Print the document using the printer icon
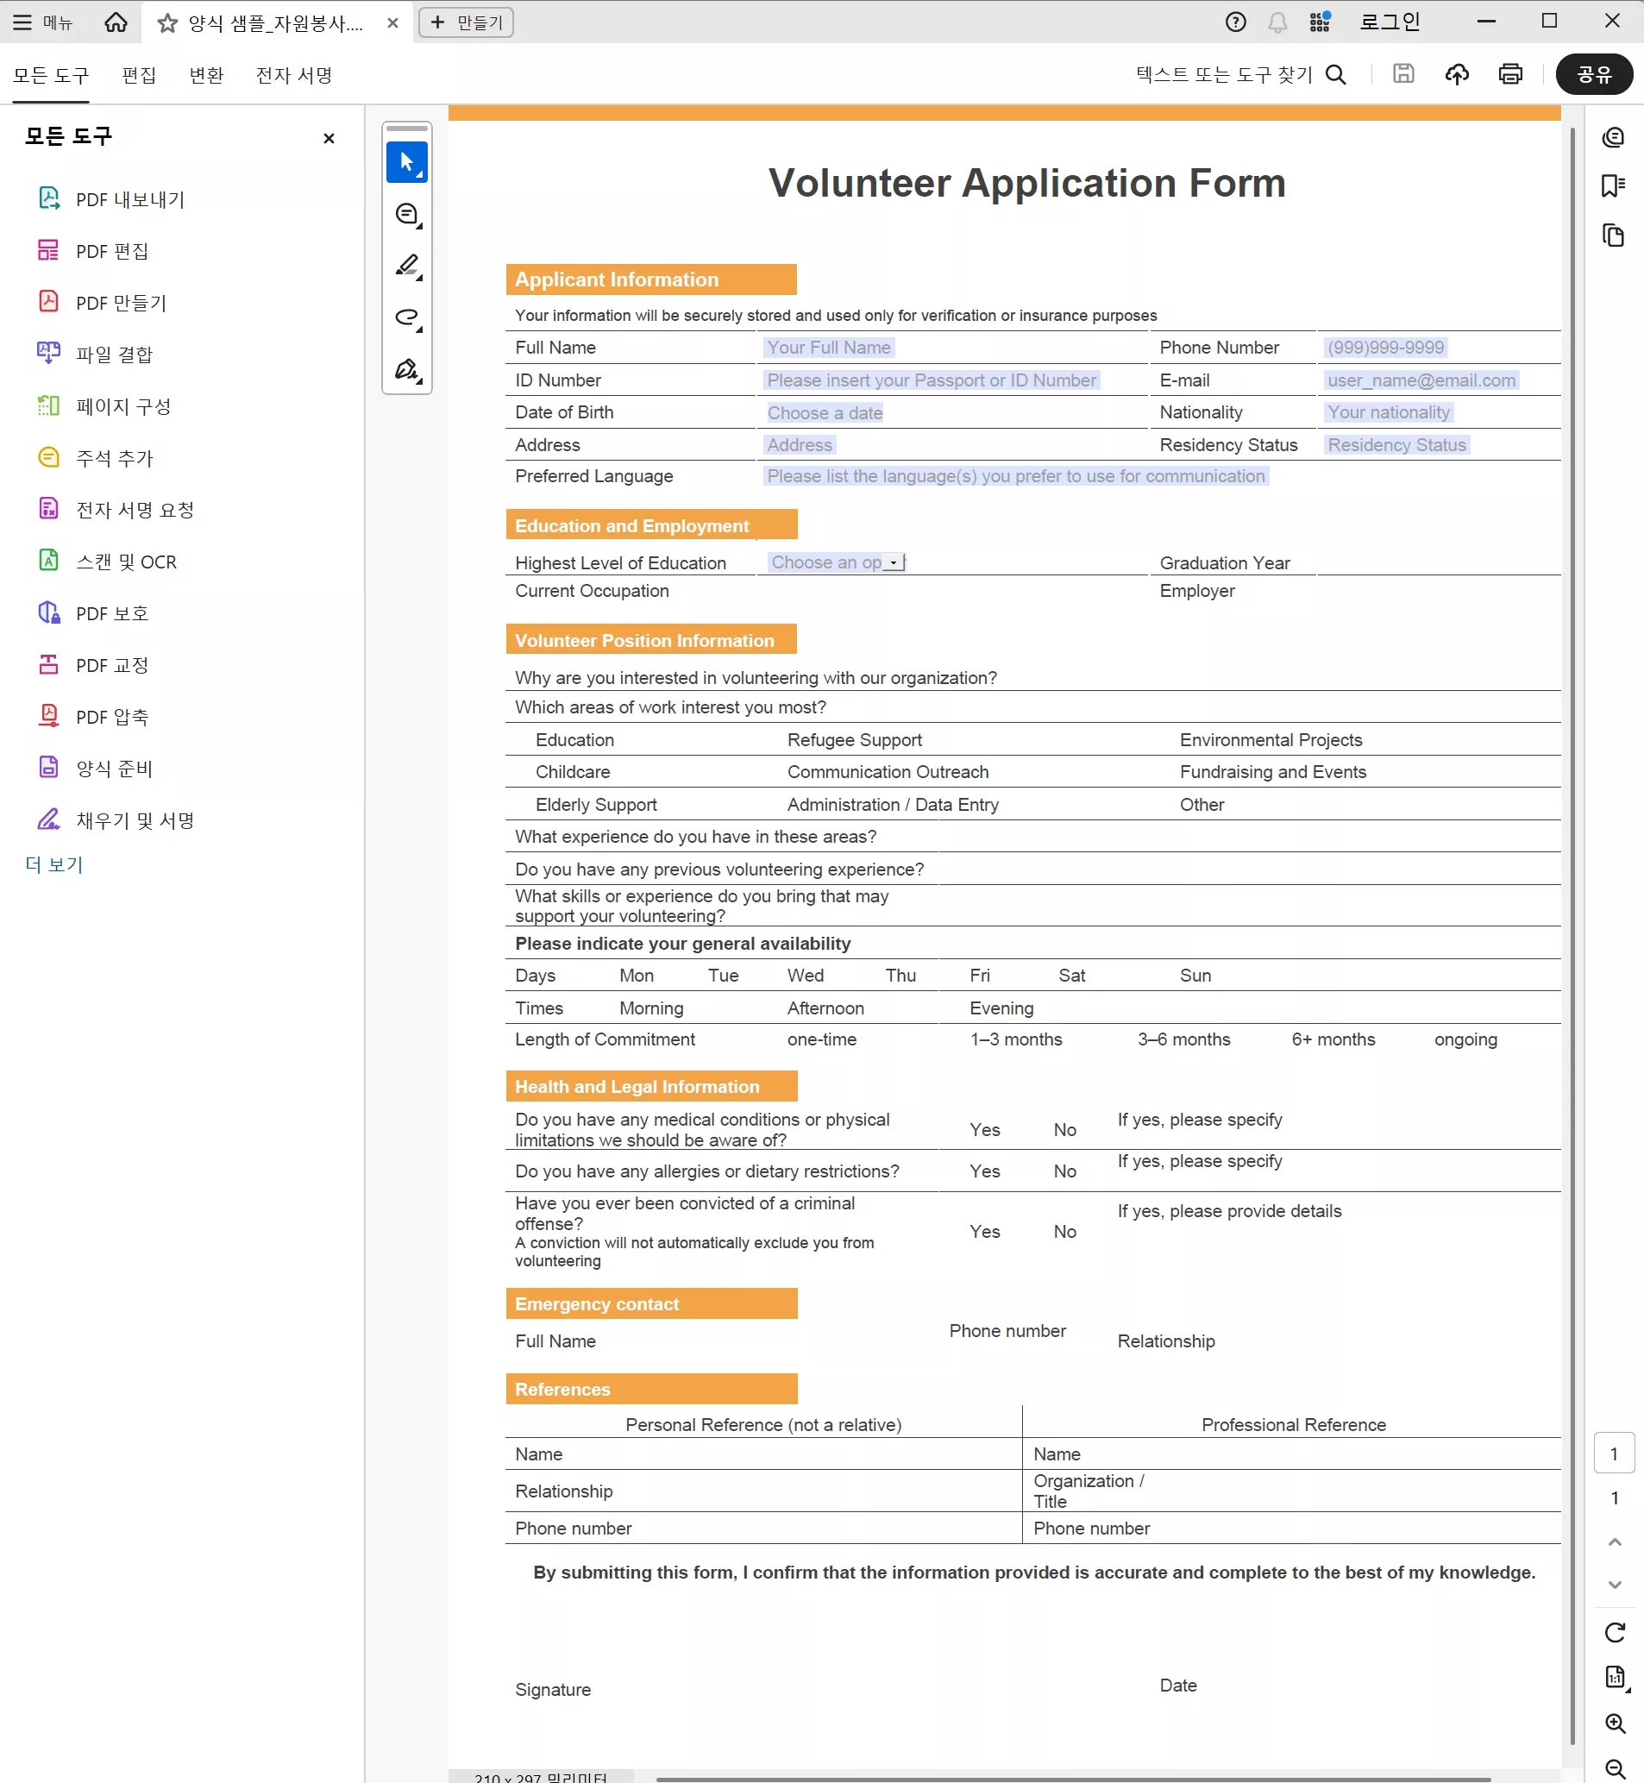Image resolution: width=1644 pixels, height=1783 pixels. click(x=1509, y=74)
